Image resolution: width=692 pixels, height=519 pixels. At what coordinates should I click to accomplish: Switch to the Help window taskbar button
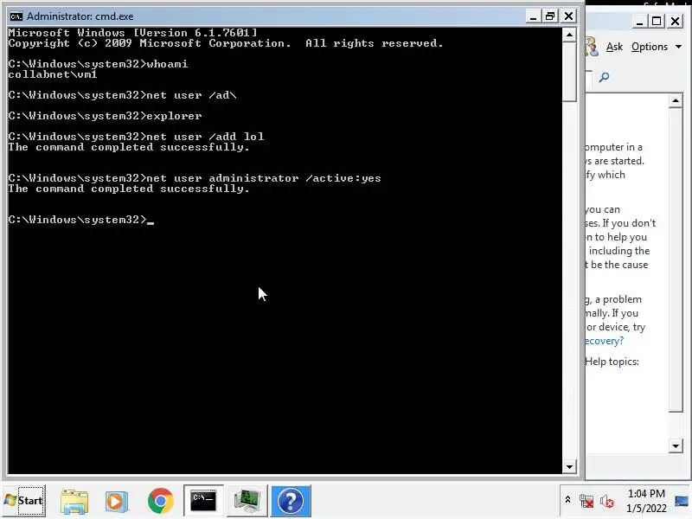pyautogui.click(x=291, y=501)
